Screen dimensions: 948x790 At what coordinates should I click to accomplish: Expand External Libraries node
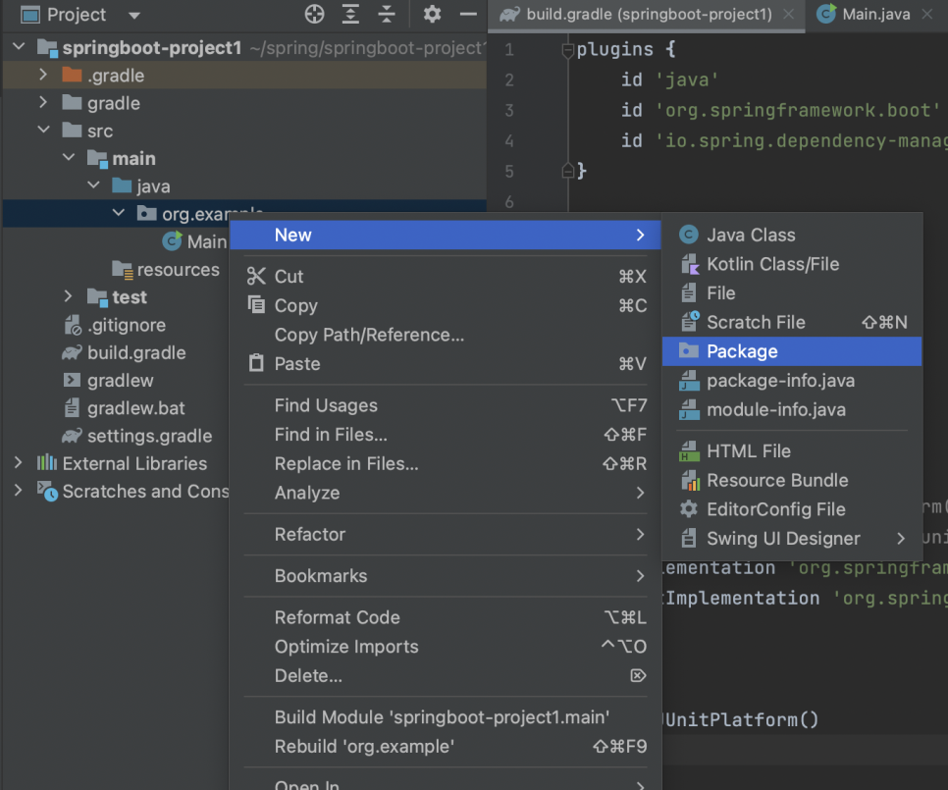tap(18, 463)
